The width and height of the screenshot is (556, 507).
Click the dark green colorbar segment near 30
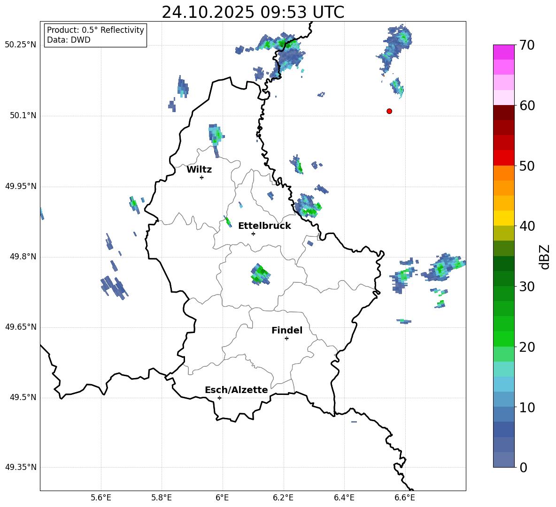tap(503, 279)
